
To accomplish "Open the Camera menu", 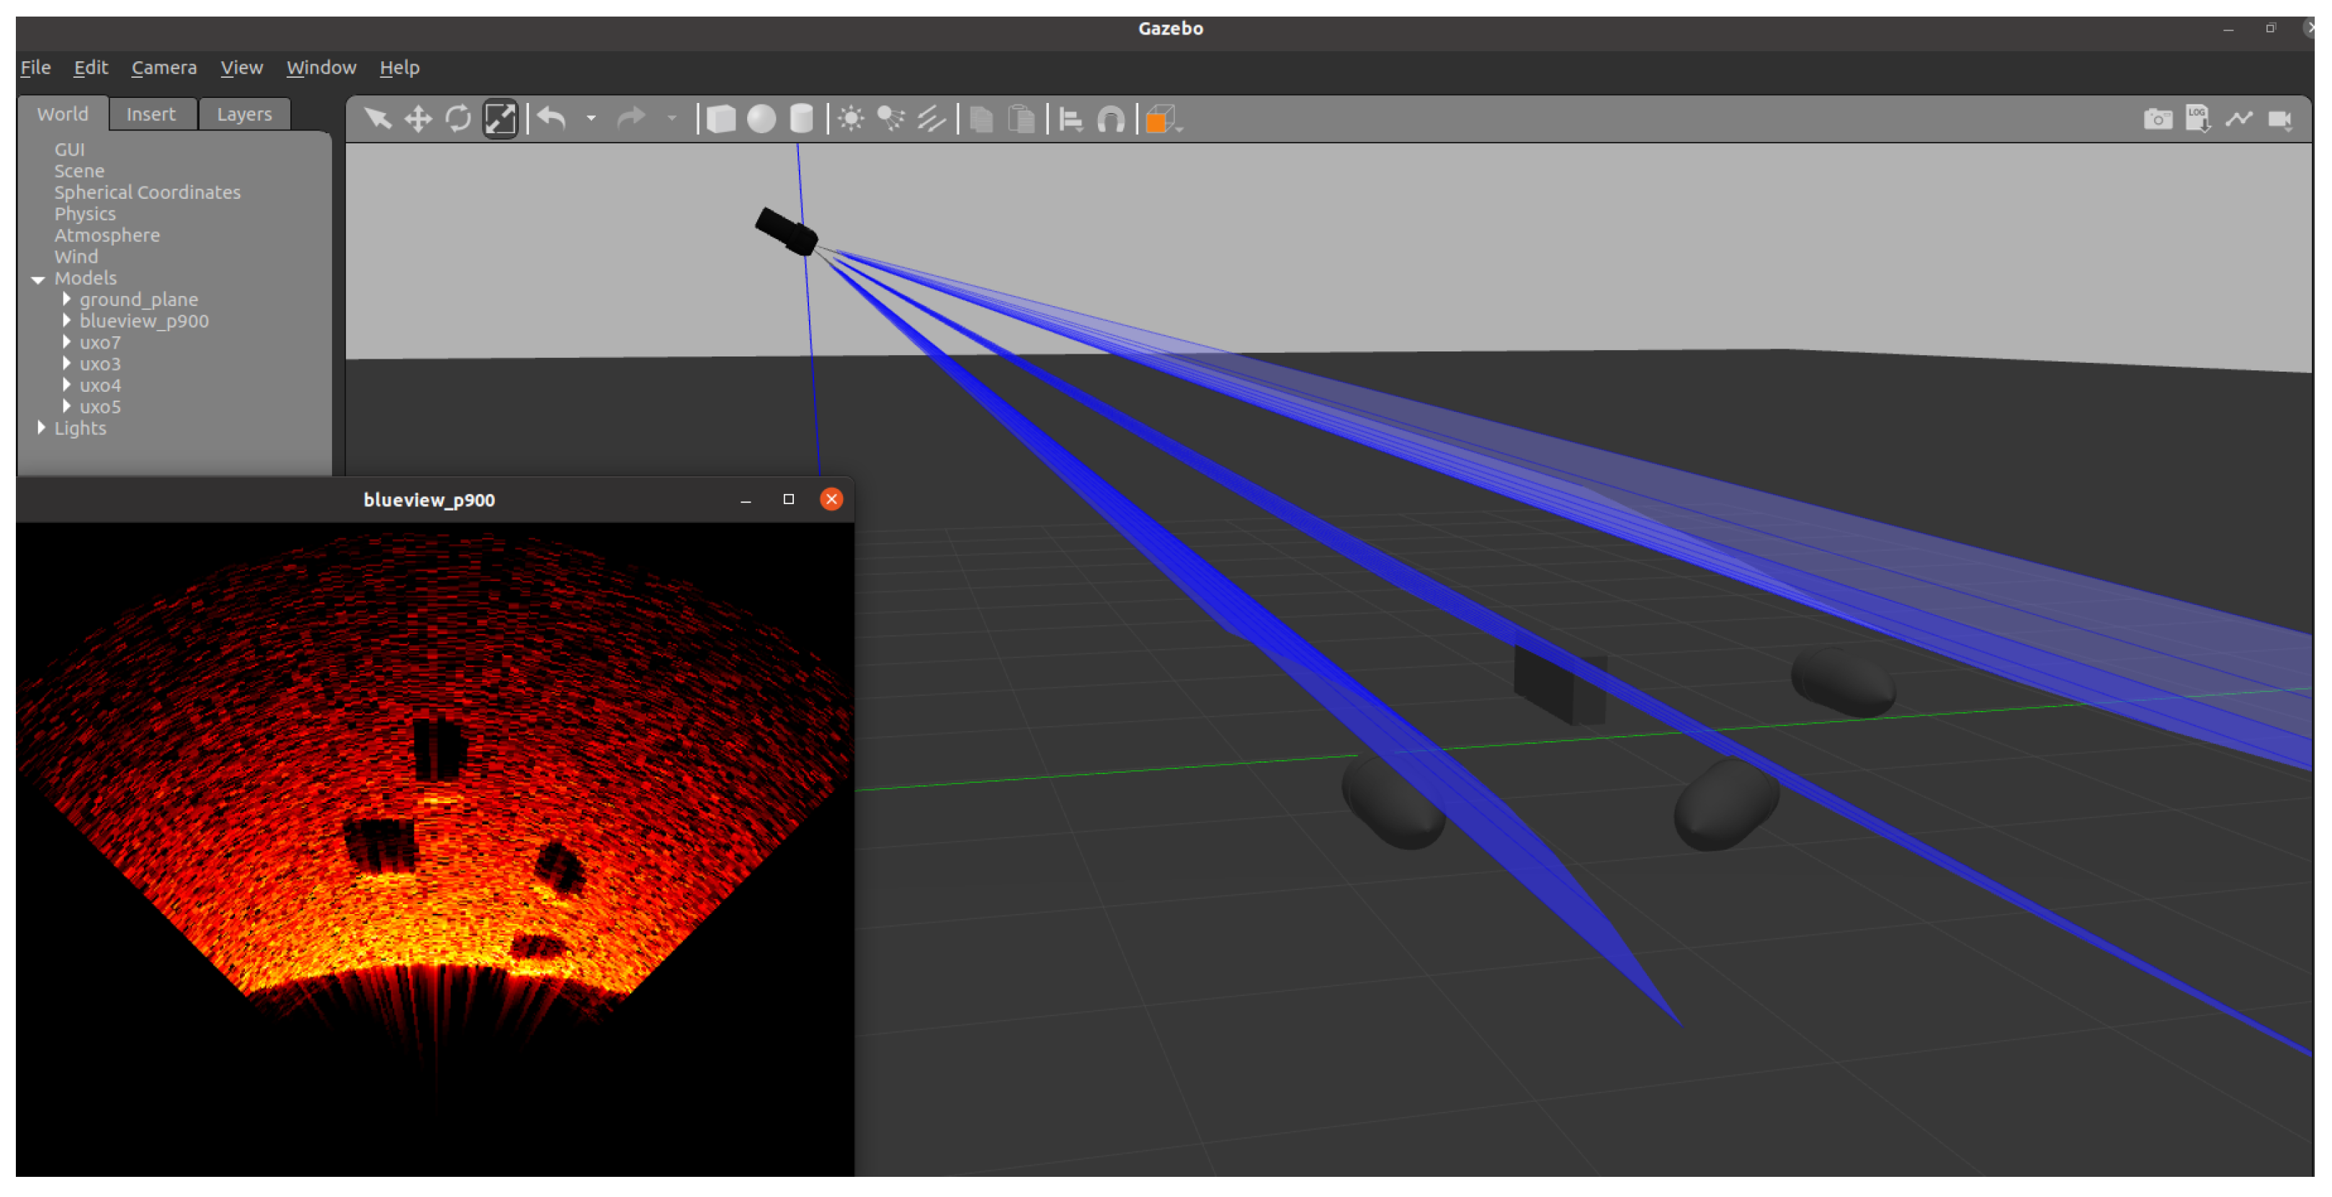I will click(164, 68).
